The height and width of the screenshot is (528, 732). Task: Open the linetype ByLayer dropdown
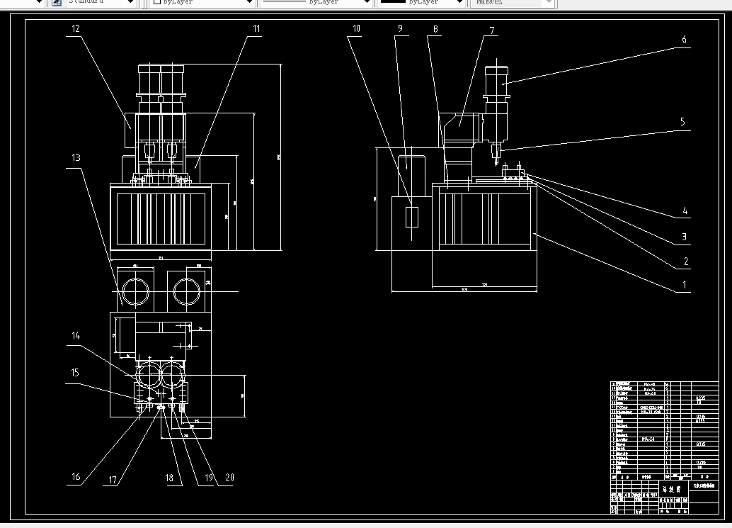pos(367,2)
